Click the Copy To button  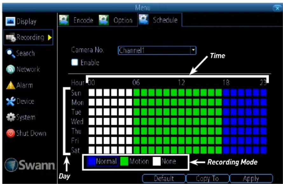pos(207,179)
